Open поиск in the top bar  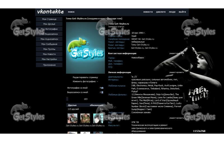pos(71,12)
